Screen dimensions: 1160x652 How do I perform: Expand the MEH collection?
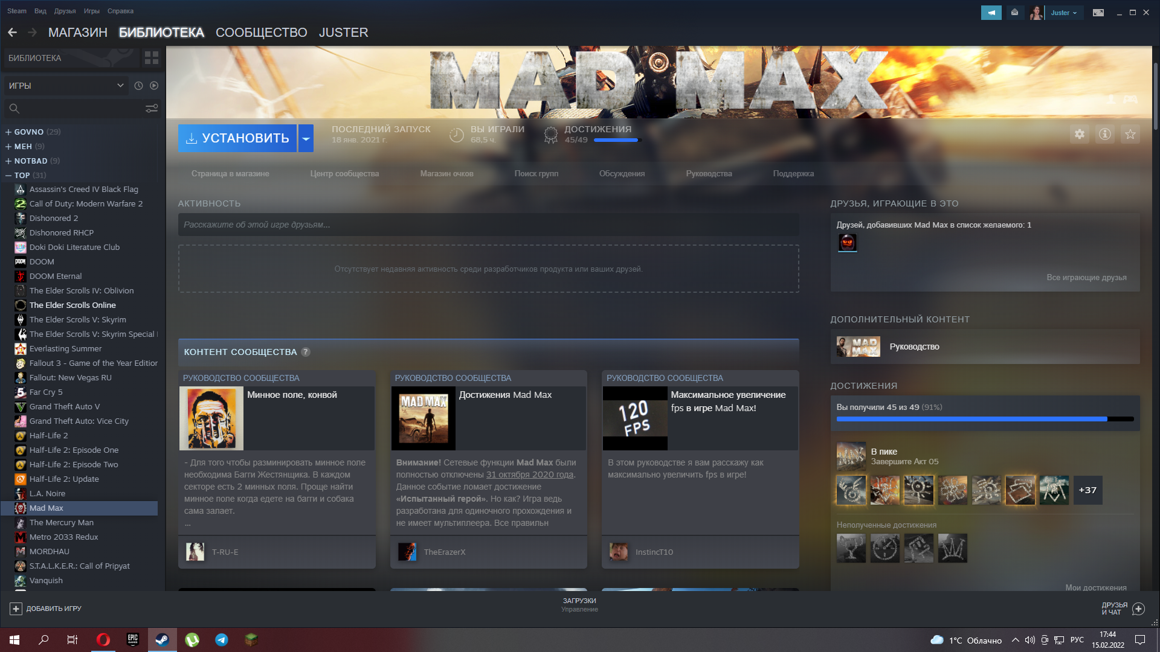(x=8, y=146)
